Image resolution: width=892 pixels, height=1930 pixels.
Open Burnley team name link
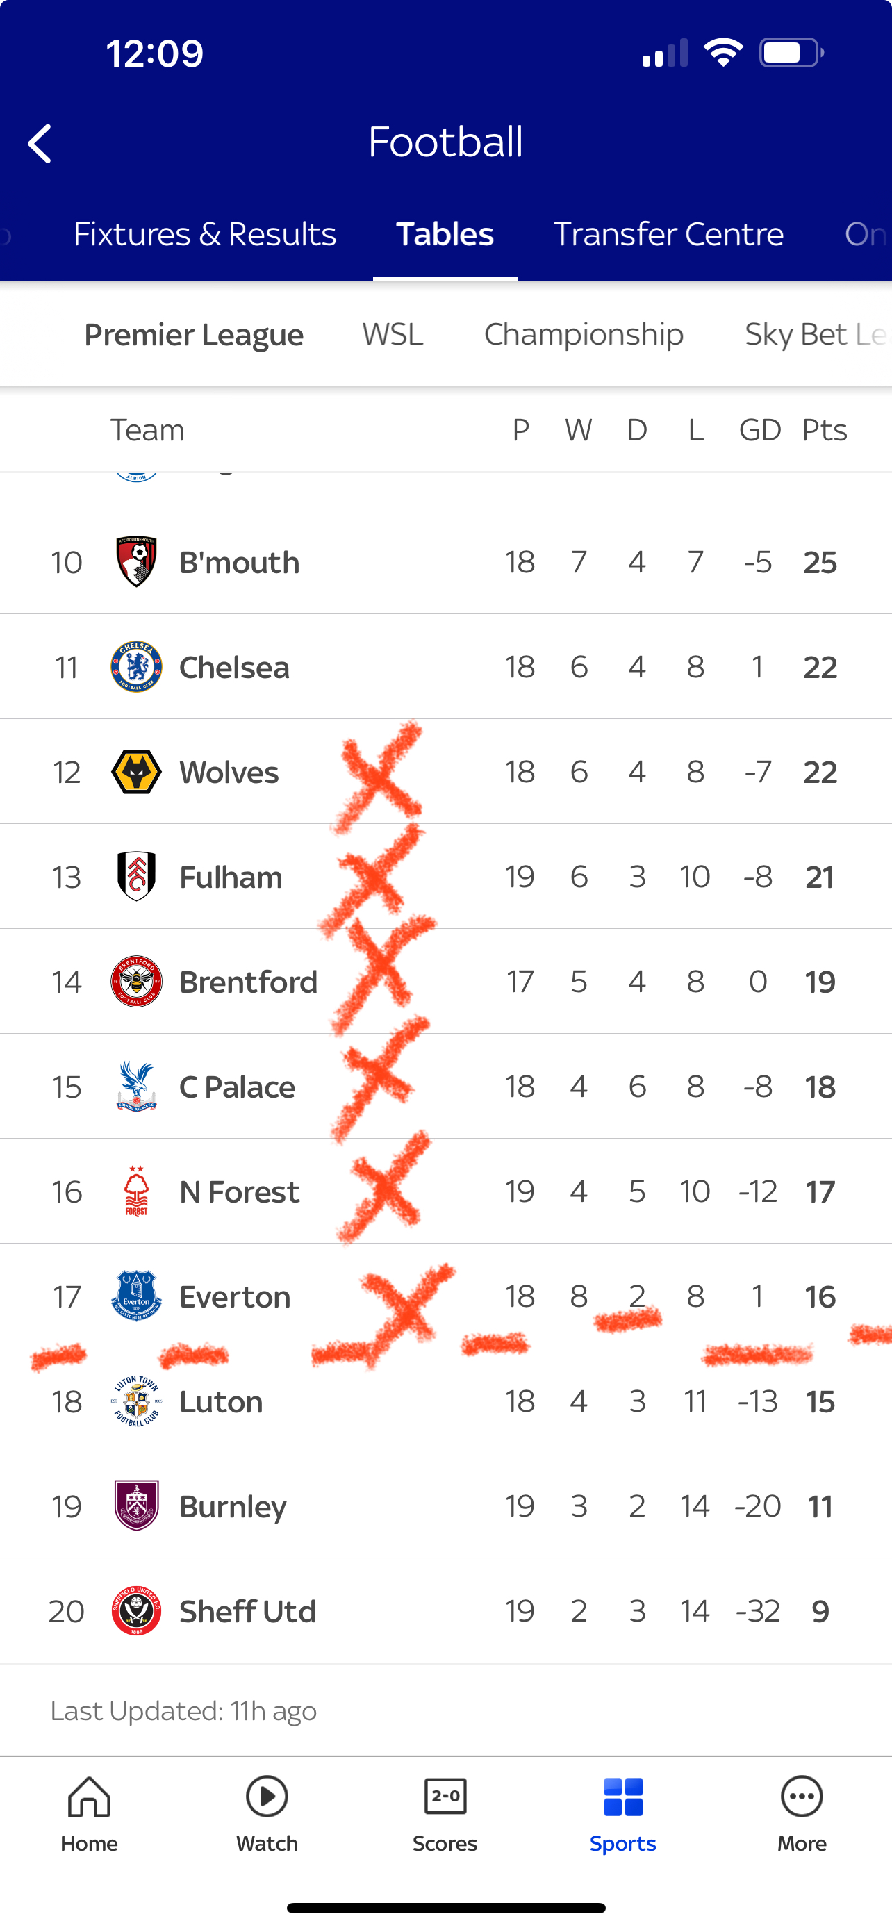233,1506
